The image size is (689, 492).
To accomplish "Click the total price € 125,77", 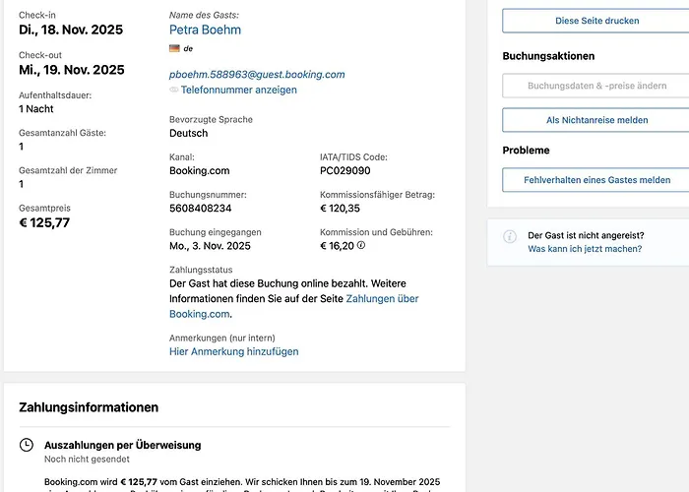I will (x=44, y=222).
